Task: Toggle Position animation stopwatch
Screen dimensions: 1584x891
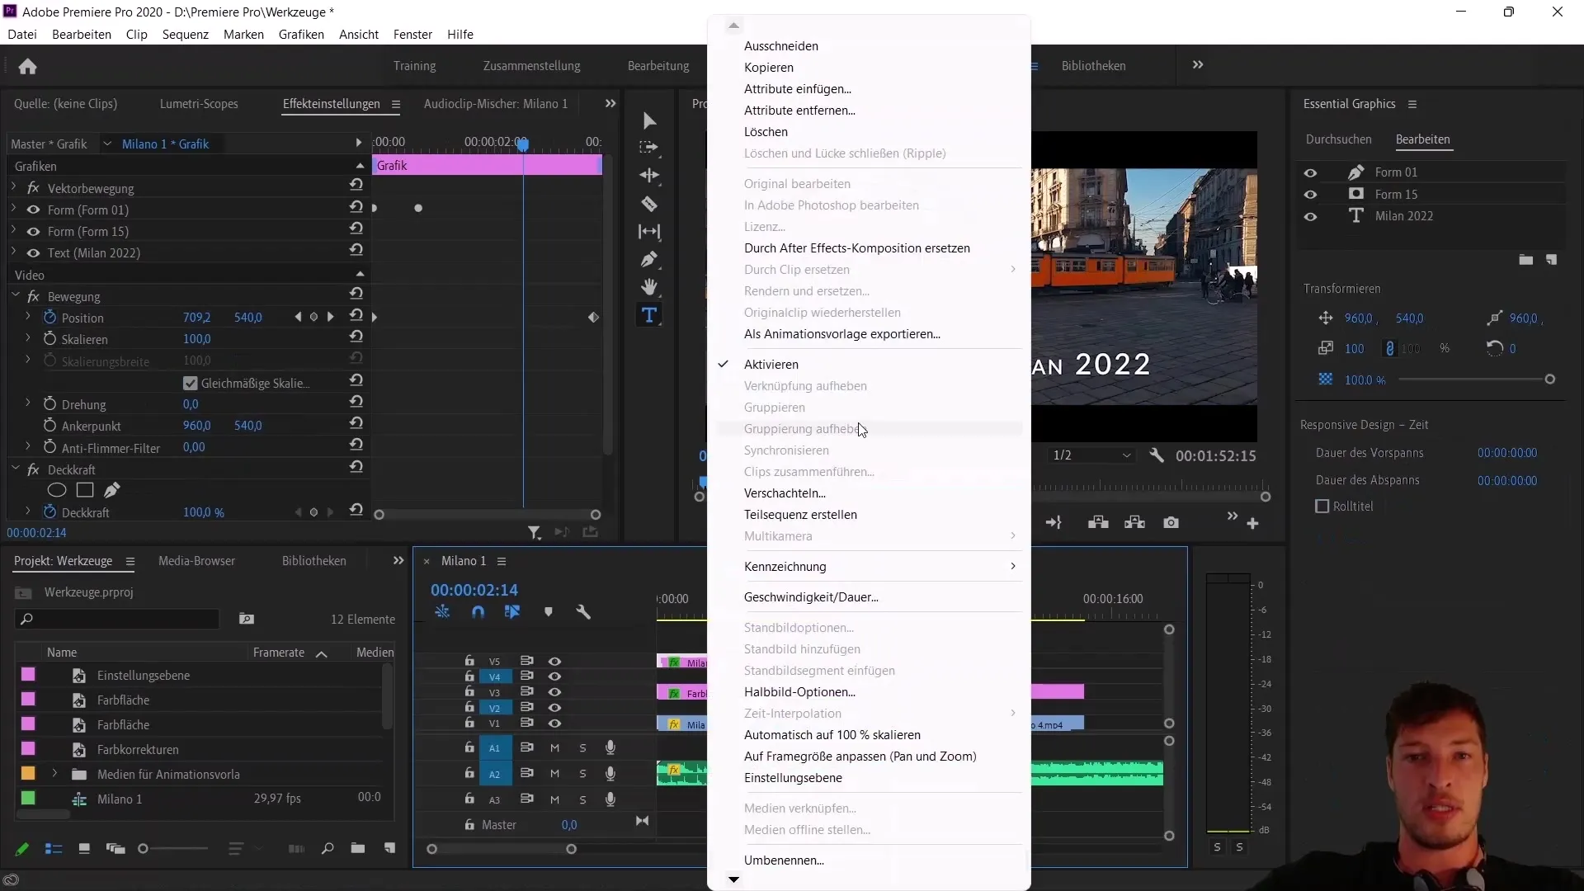Action: [49, 318]
